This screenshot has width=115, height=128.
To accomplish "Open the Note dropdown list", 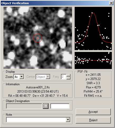I will point(68,120).
